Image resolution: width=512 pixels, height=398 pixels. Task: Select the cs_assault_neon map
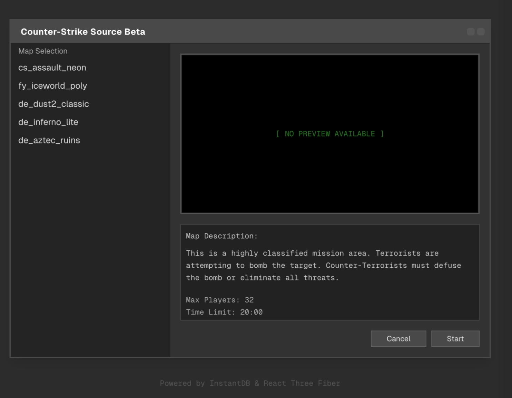(52, 68)
